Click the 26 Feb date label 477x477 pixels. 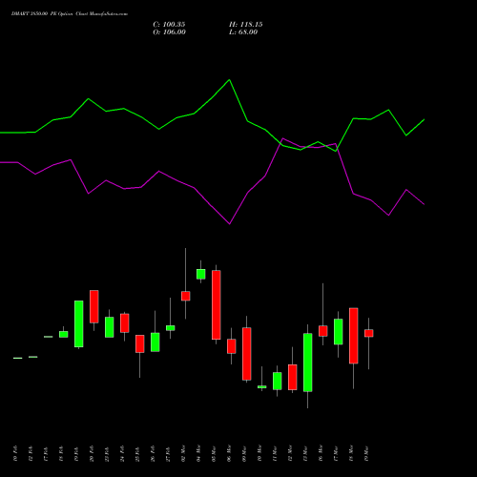coord(153,453)
